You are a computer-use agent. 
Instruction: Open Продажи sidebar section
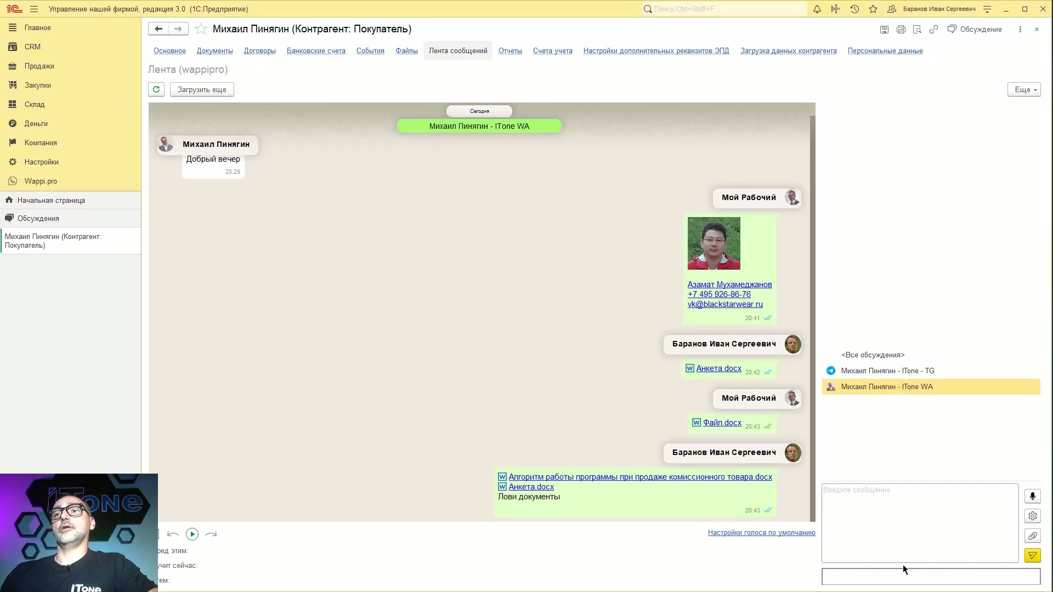tap(70, 66)
